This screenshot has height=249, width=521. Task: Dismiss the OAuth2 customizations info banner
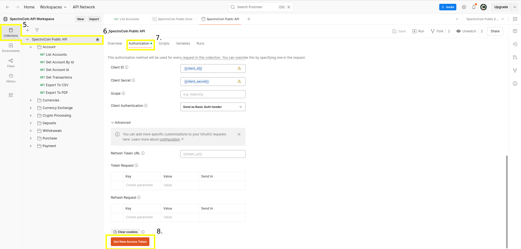239,134
